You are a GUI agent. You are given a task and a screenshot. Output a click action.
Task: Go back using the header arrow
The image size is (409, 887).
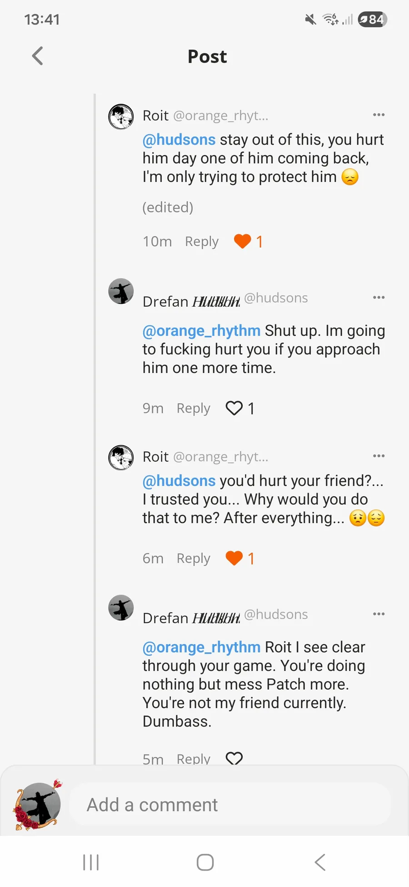[38, 56]
